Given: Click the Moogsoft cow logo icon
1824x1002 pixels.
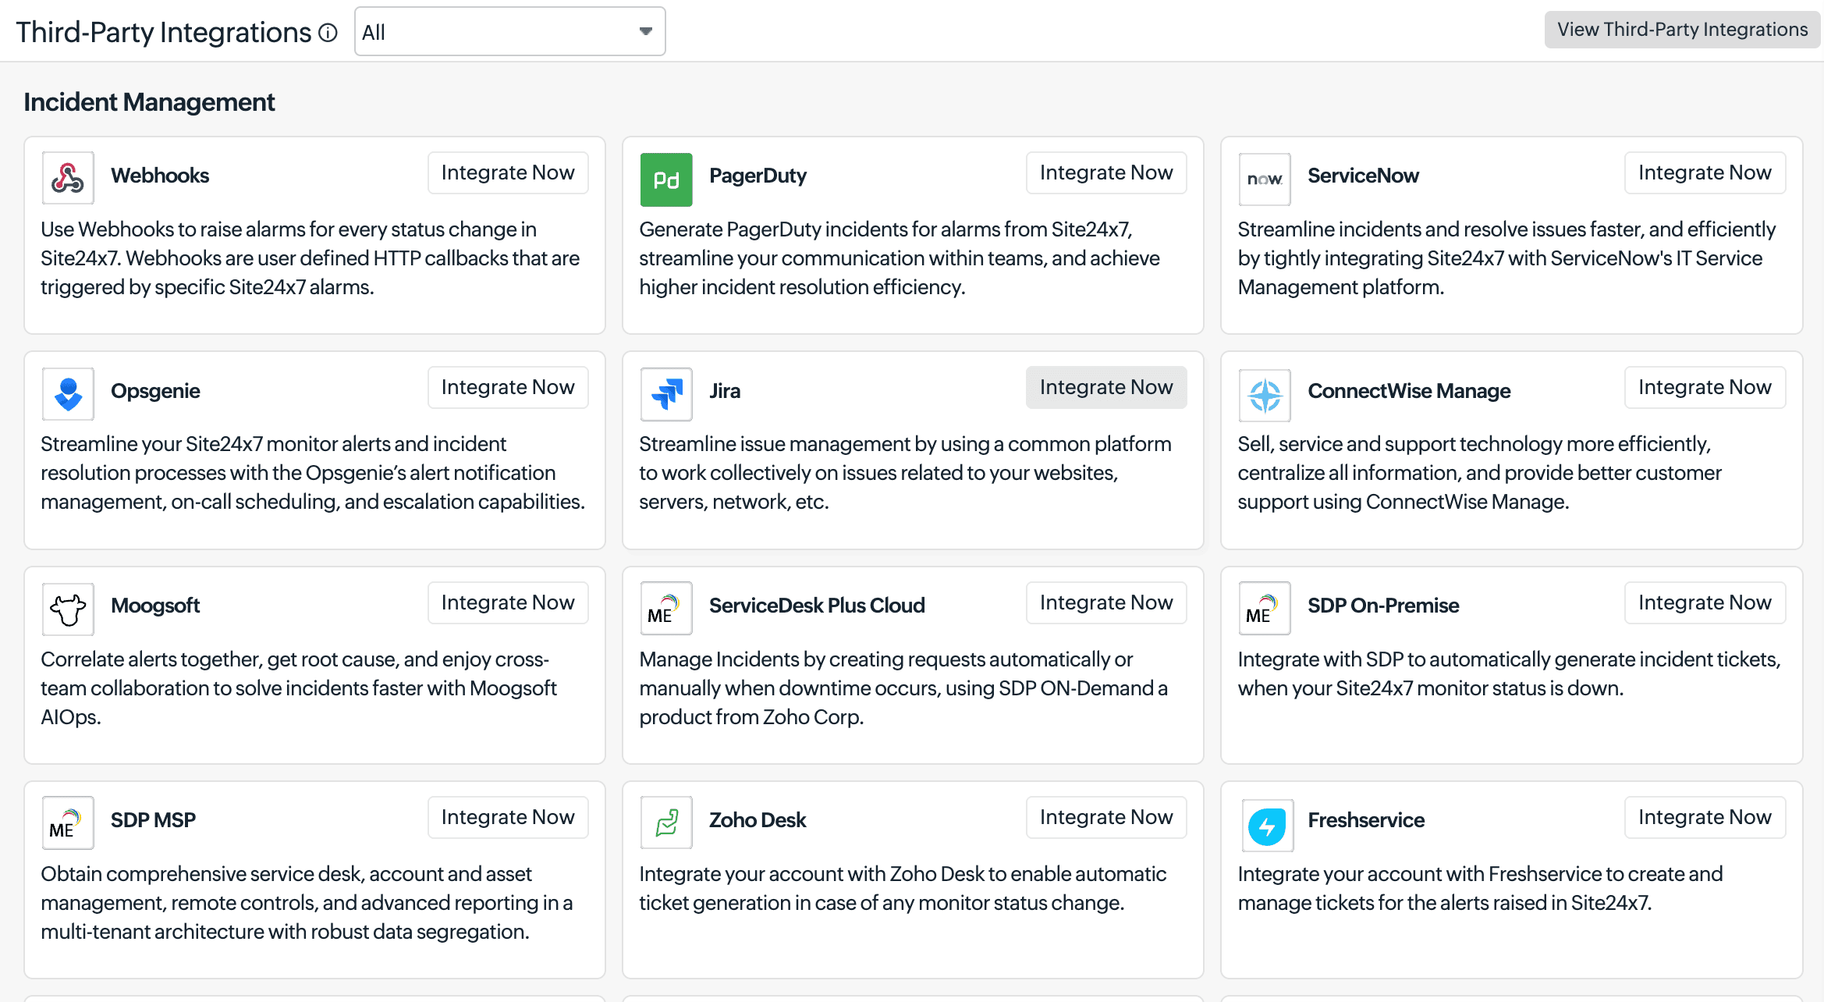Looking at the screenshot, I should click(x=68, y=609).
